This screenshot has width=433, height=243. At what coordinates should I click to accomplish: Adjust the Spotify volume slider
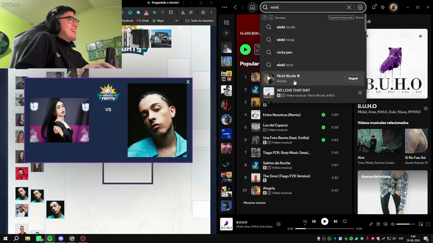coord(405,224)
